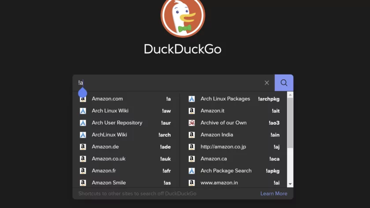
Task: Click the Archive of our Own icon
Action: 192,123
